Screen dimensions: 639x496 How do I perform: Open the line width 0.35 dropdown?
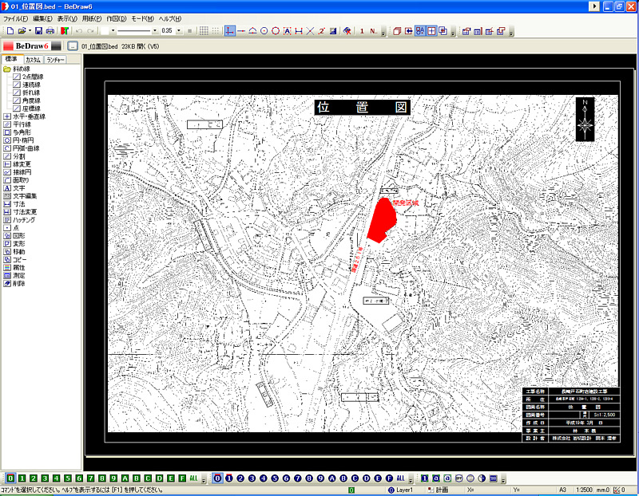click(179, 30)
